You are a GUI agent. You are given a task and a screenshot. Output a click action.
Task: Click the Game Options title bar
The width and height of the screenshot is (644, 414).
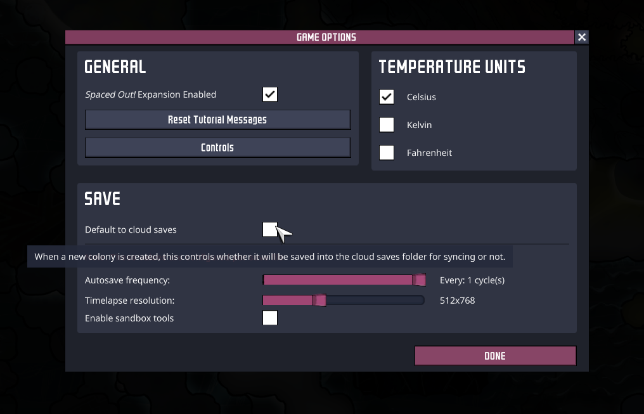326,37
